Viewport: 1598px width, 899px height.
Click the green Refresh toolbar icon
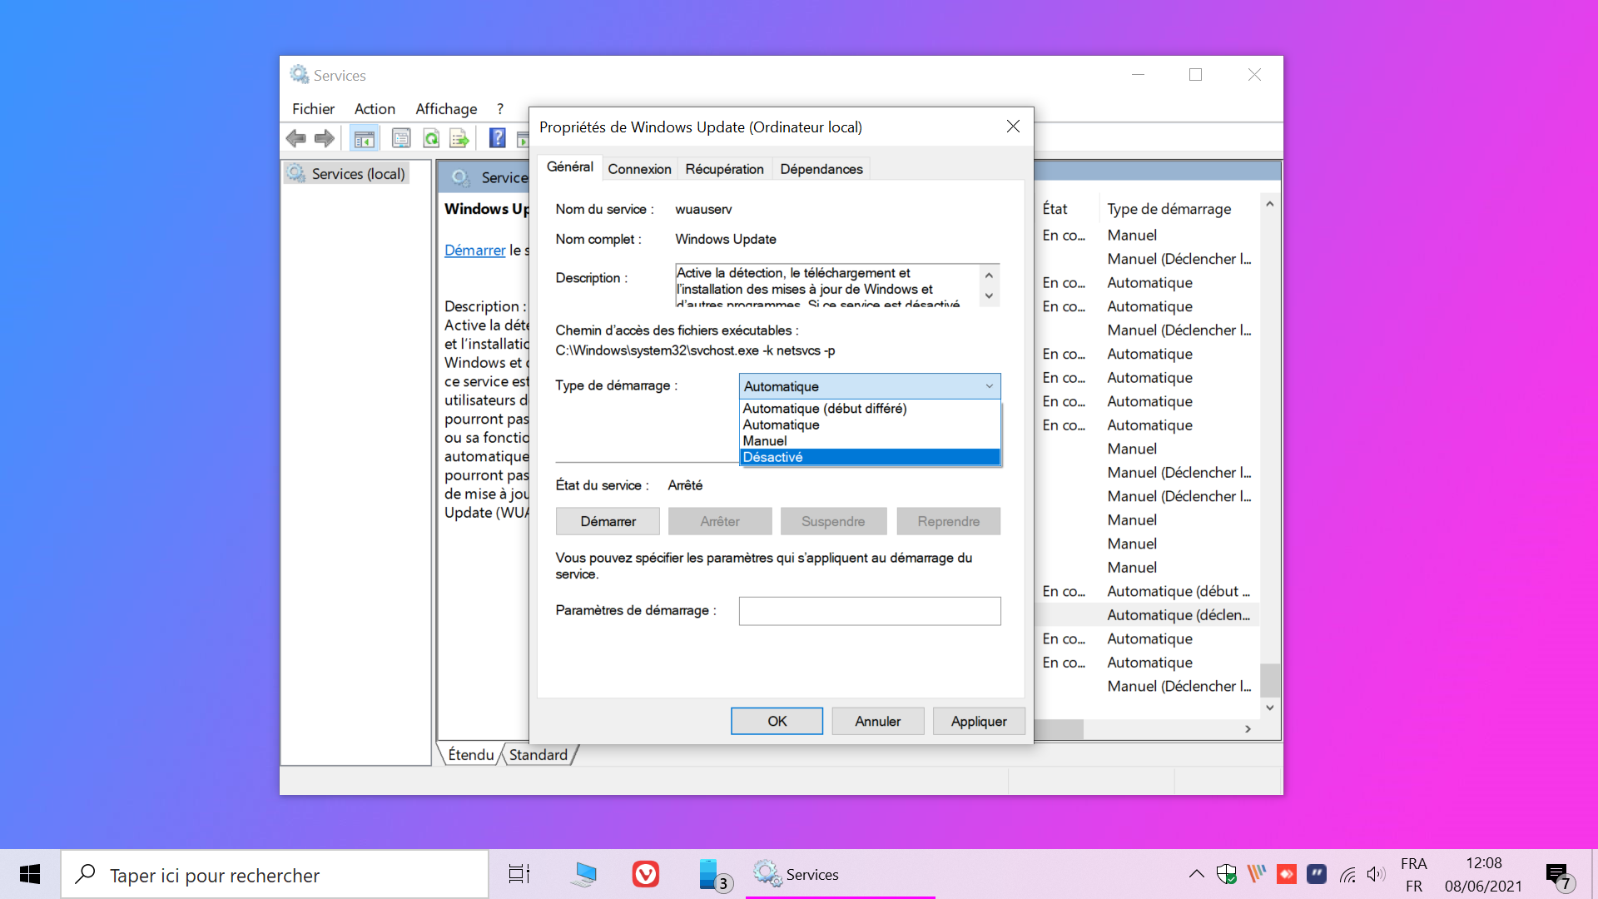click(431, 138)
